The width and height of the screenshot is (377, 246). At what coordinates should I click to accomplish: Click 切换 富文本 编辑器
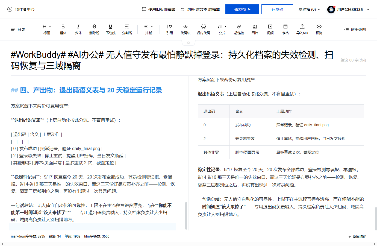200,9
